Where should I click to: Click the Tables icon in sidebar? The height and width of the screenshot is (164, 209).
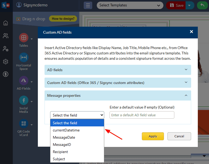(23, 38)
